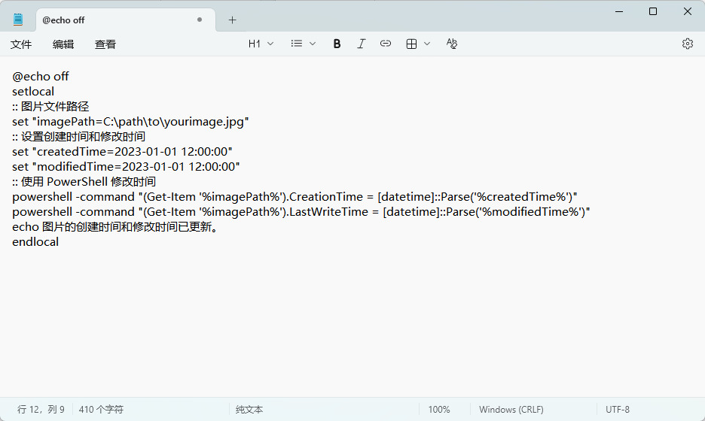Insert a link
Image resolution: width=705 pixels, height=421 pixels.
click(x=386, y=44)
